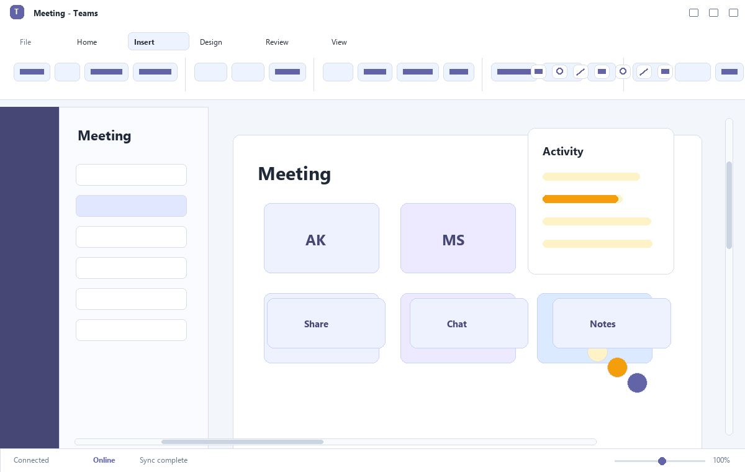Click the orange circle color dot

coord(617,367)
